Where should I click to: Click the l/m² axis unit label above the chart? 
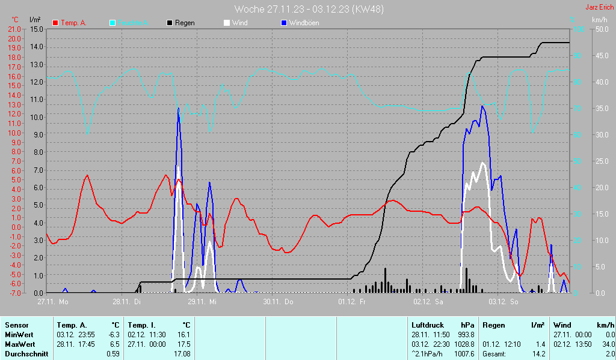point(35,20)
